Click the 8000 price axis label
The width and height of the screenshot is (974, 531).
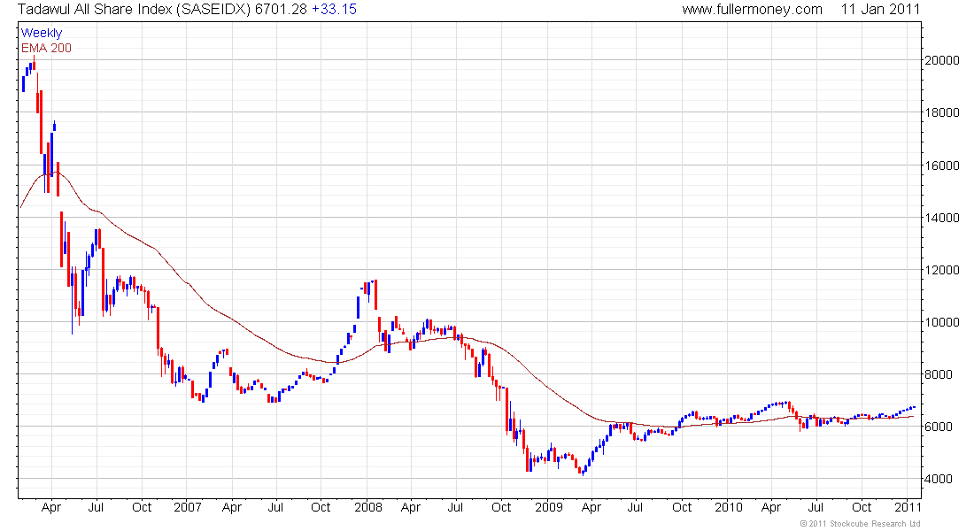point(939,373)
